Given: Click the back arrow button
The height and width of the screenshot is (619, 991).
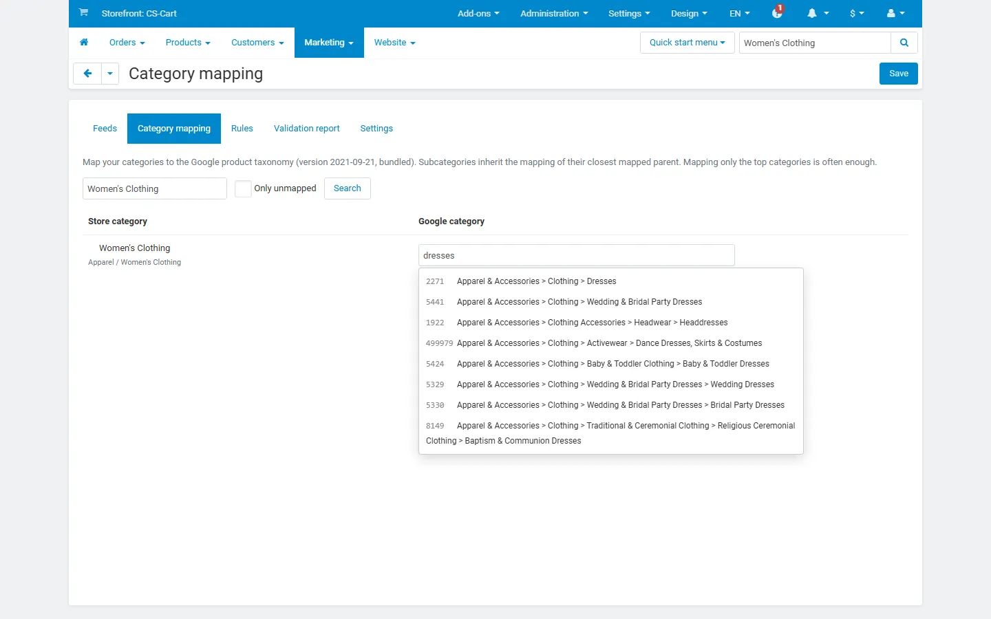Looking at the screenshot, I should (87, 74).
